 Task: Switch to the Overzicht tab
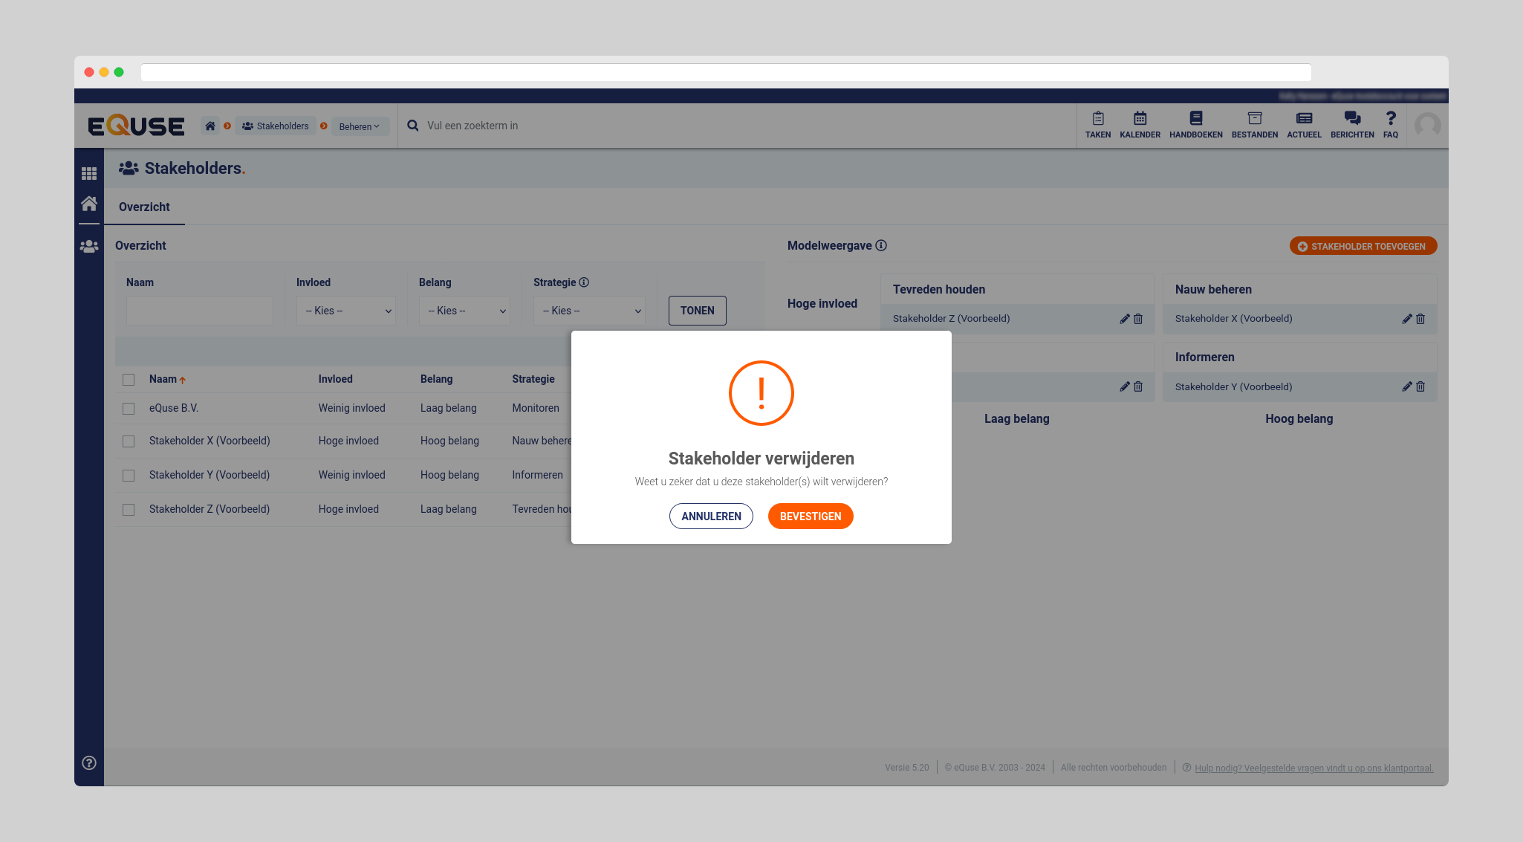[x=144, y=207]
